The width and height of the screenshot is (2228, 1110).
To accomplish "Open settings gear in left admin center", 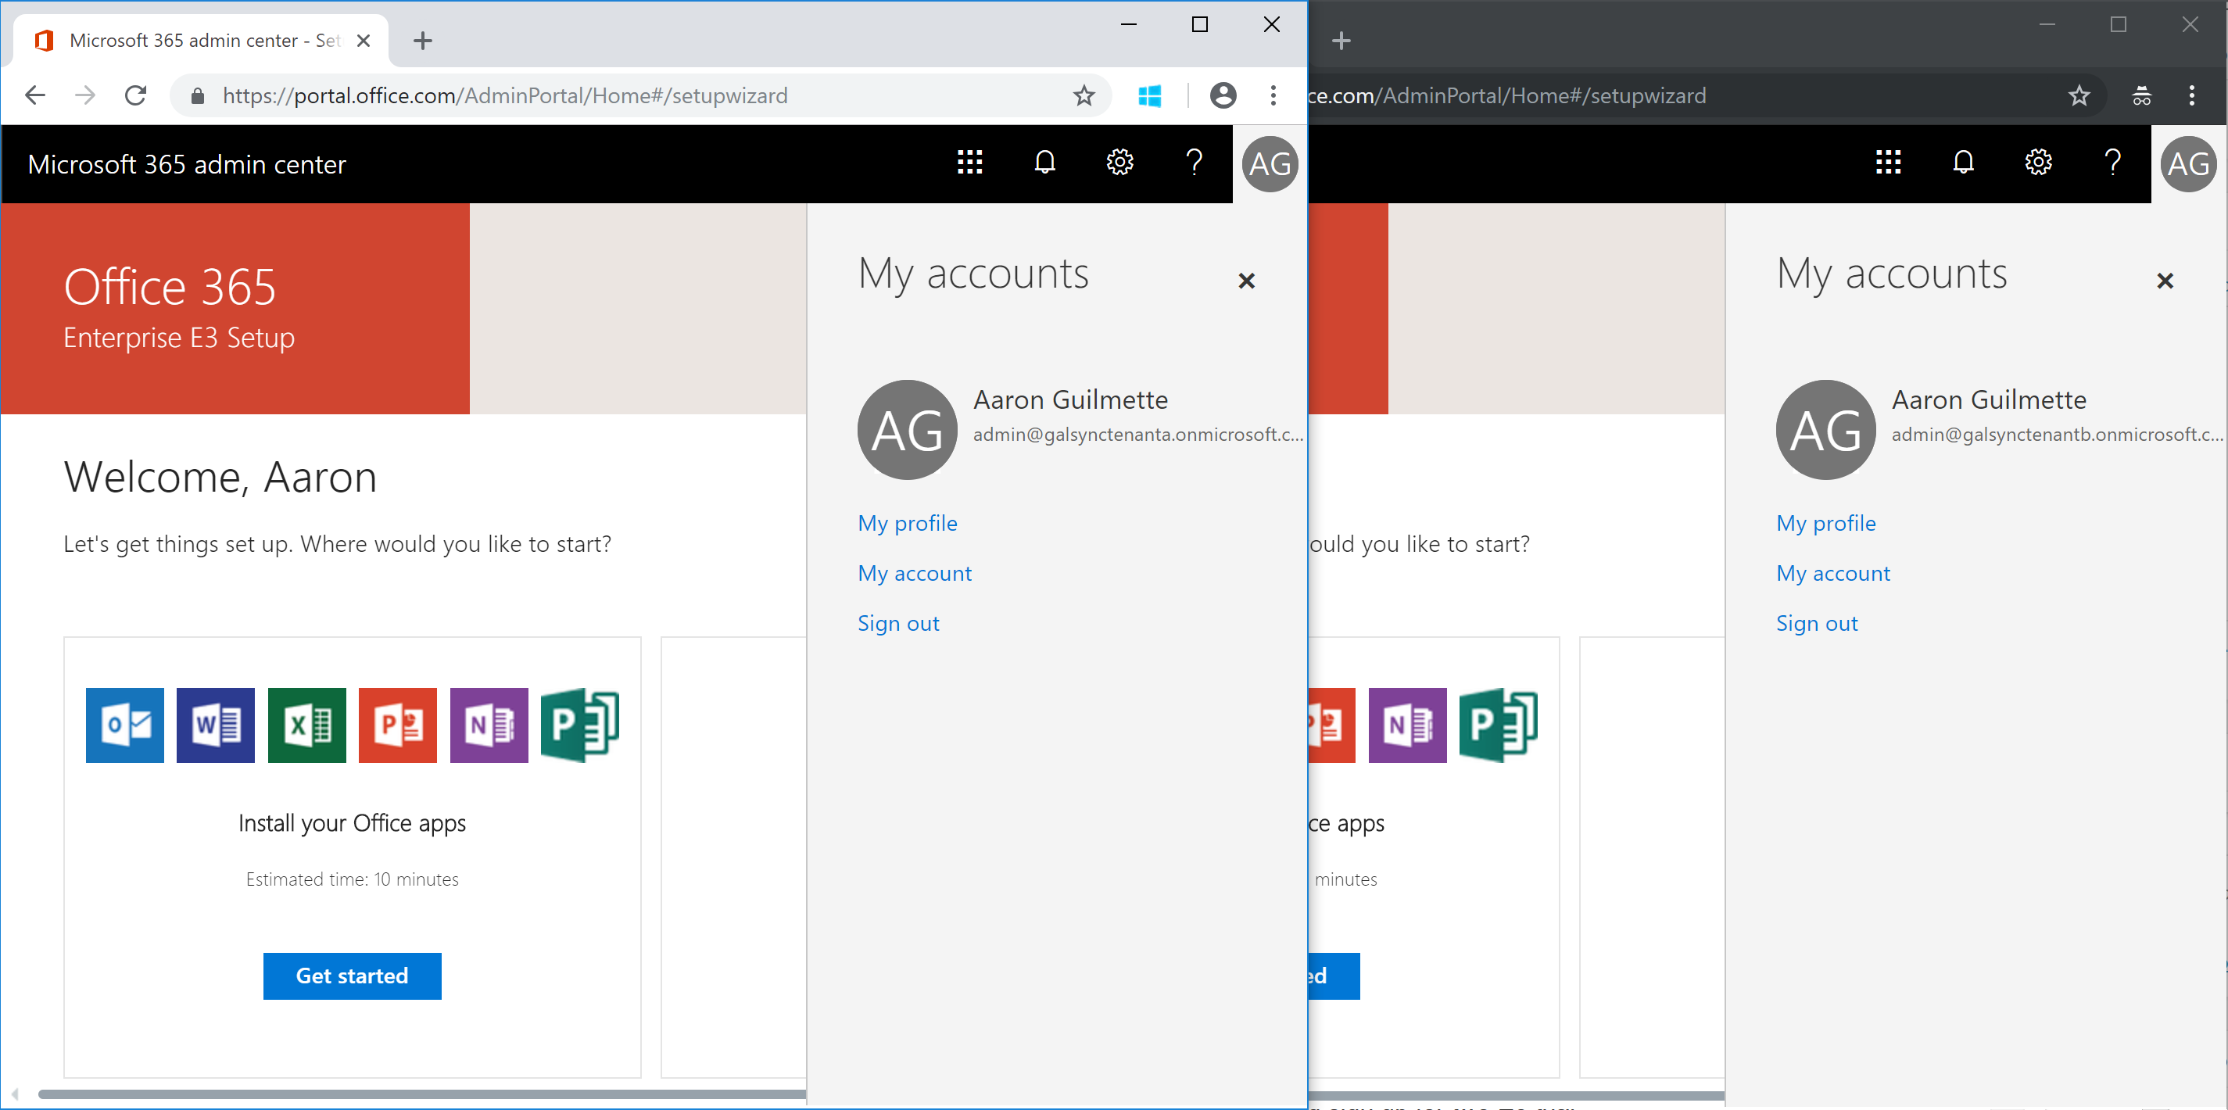I will [x=1119, y=163].
